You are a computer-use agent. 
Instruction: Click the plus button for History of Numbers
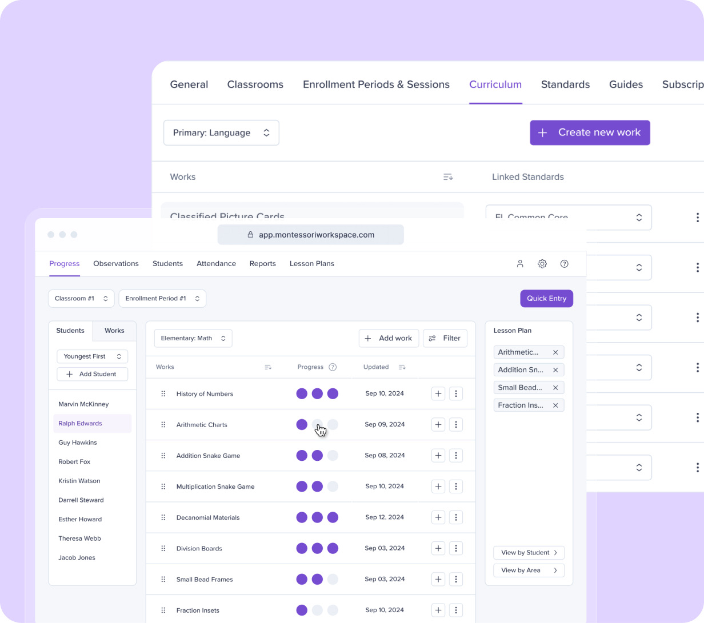(x=438, y=393)
